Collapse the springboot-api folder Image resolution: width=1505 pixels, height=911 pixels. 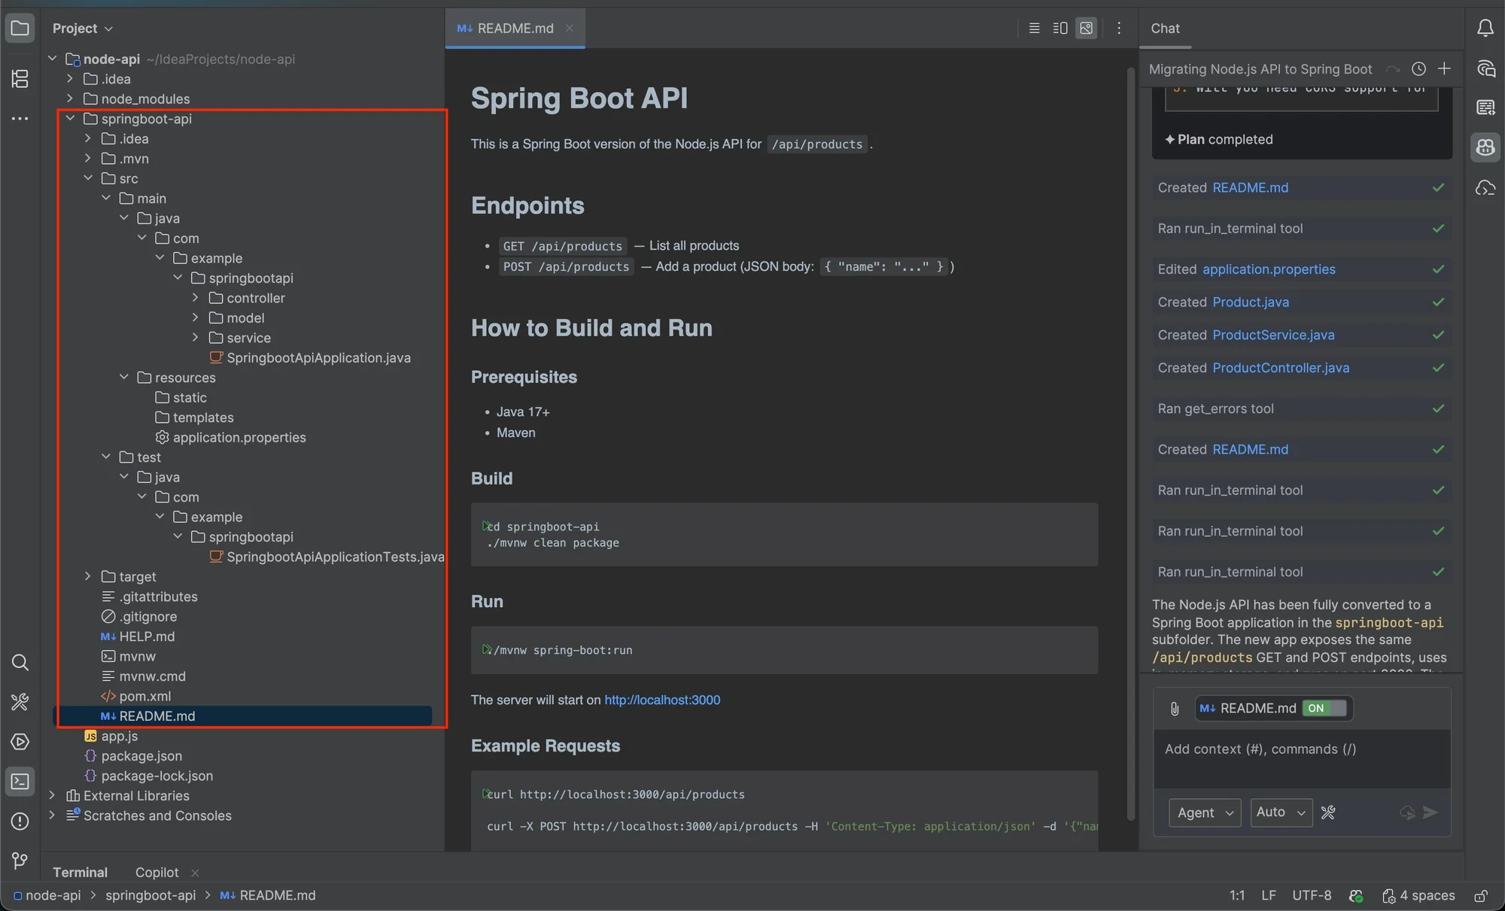[70, 119]
